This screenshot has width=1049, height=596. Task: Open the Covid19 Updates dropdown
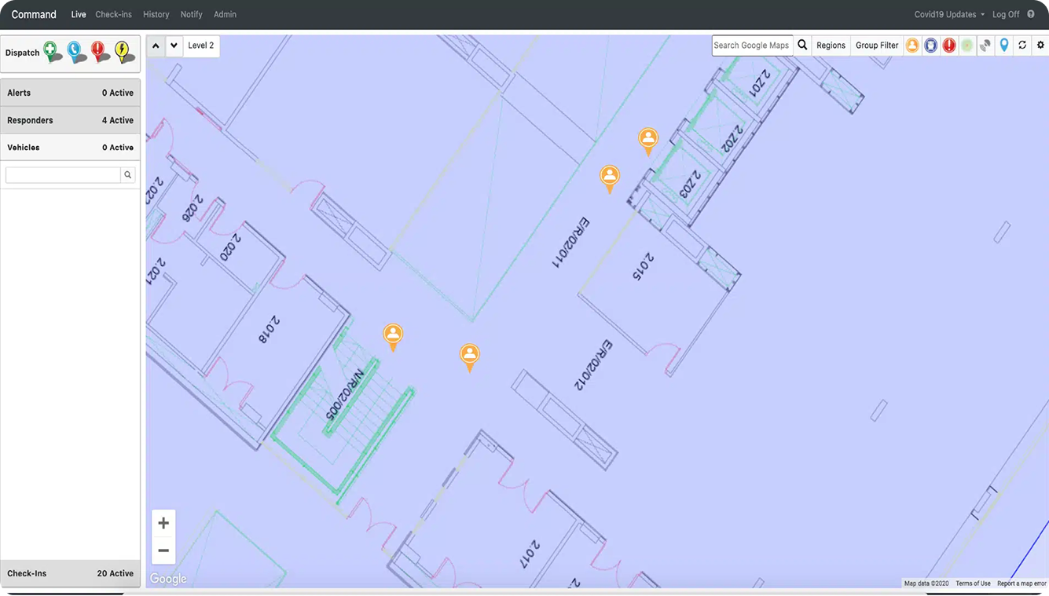(949, 14)
